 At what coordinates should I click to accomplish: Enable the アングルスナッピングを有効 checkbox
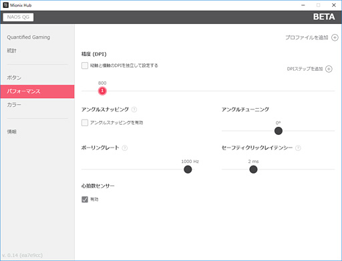tap(85, 123)
